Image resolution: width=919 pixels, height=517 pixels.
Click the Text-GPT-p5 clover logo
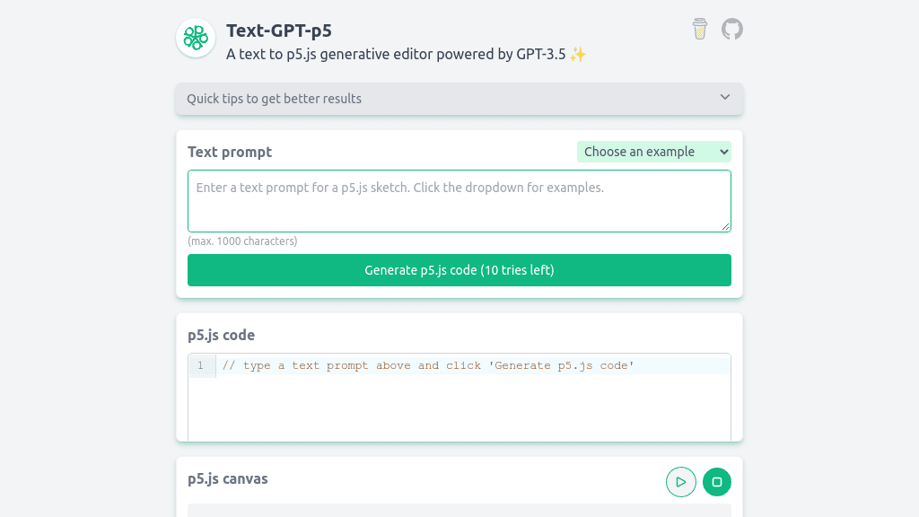pos(195,38)
